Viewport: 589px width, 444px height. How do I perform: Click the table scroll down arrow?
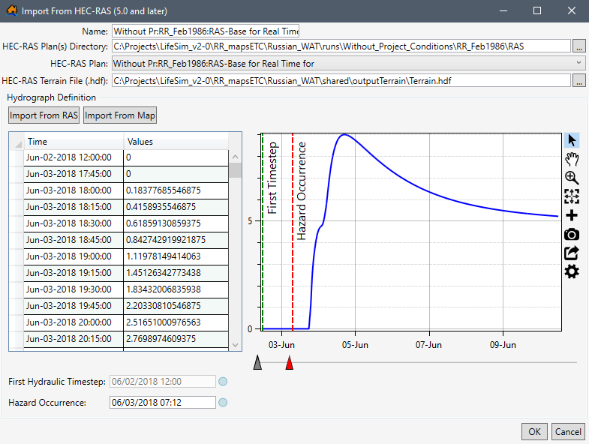click(x=235, y=345)
